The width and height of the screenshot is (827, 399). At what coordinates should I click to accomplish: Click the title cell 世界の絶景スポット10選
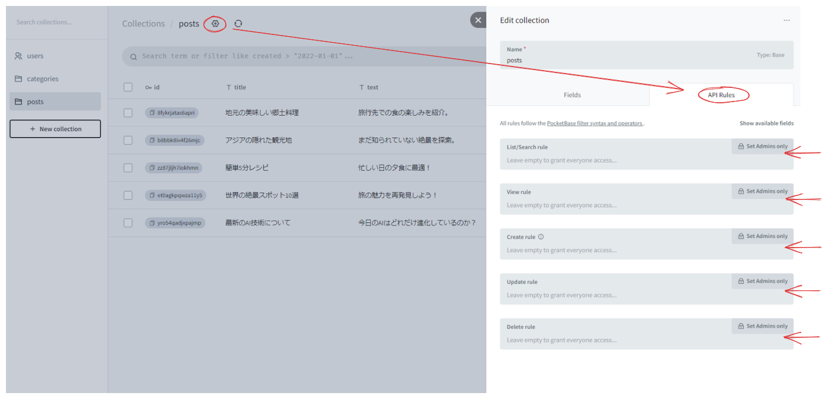click(262, 195)
